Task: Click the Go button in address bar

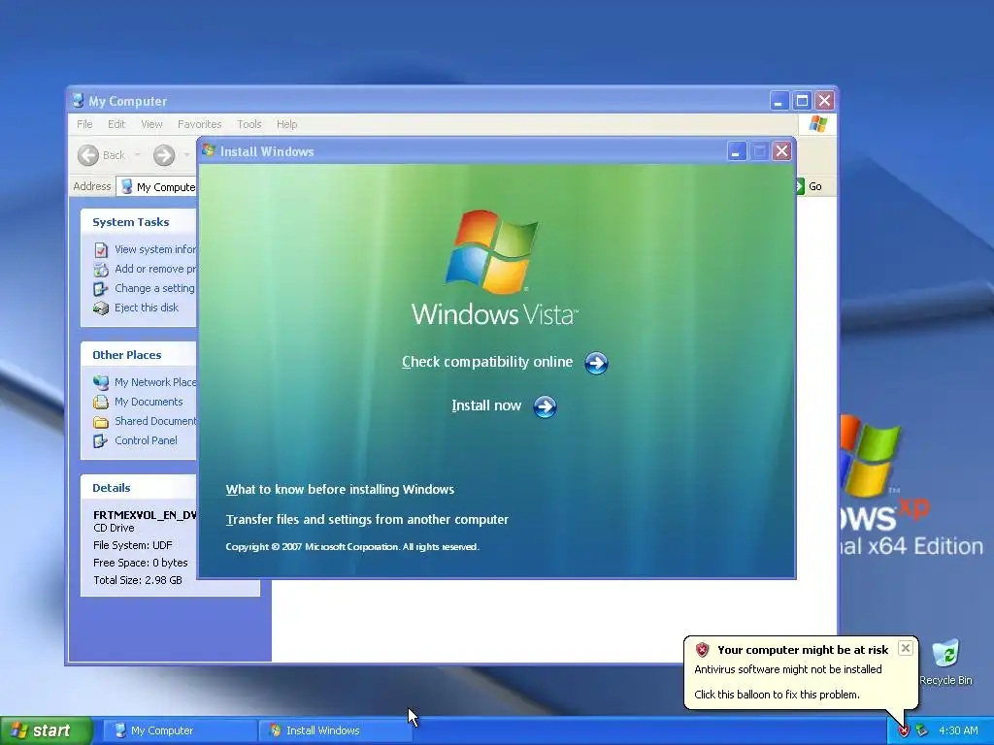Action: click(810, 186)
